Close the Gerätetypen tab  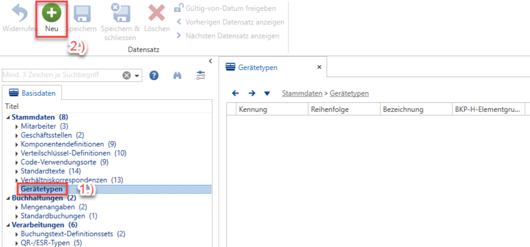tap(319, 67)
